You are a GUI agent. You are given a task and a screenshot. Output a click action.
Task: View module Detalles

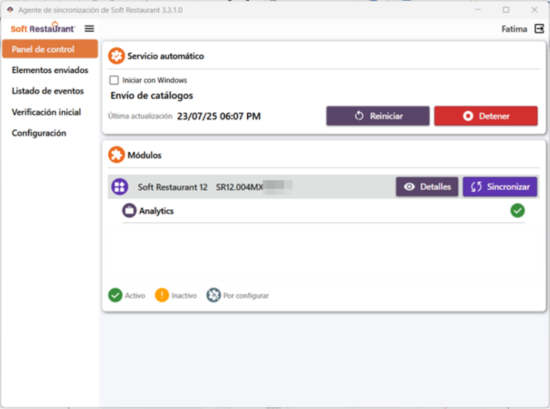427,187
